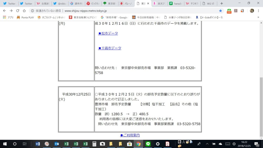Image resolution: width=263 pixels, height=148 pixels.
Task: Click the ご利用案内 link
Action: coord(130,135)
